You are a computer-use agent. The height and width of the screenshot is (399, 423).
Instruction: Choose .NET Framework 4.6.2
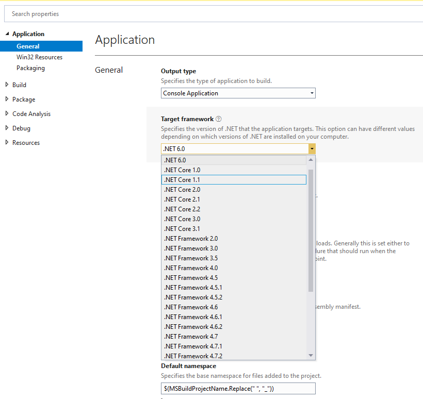(x=234, y=327)
